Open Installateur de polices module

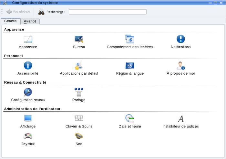pyautogui.click(x=181, y=119)
